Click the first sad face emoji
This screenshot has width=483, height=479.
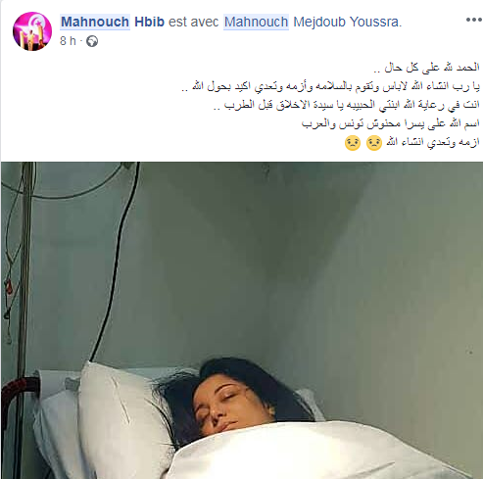tap(374, 143)
